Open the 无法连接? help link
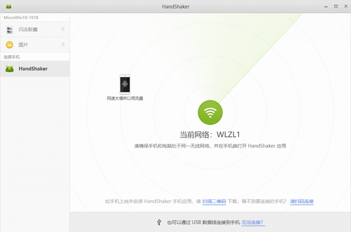The height and width of the screenshot is (232, 351). click(252, 222)
